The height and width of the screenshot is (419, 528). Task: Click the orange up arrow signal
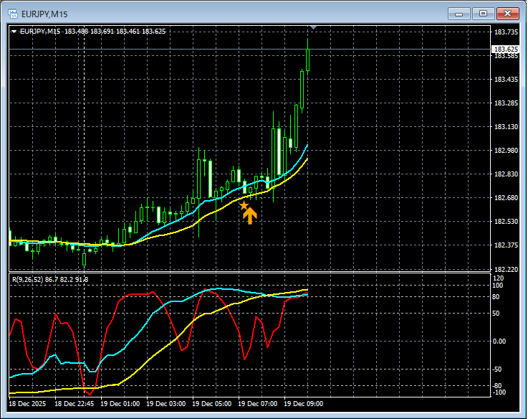(x=249, y=215)
